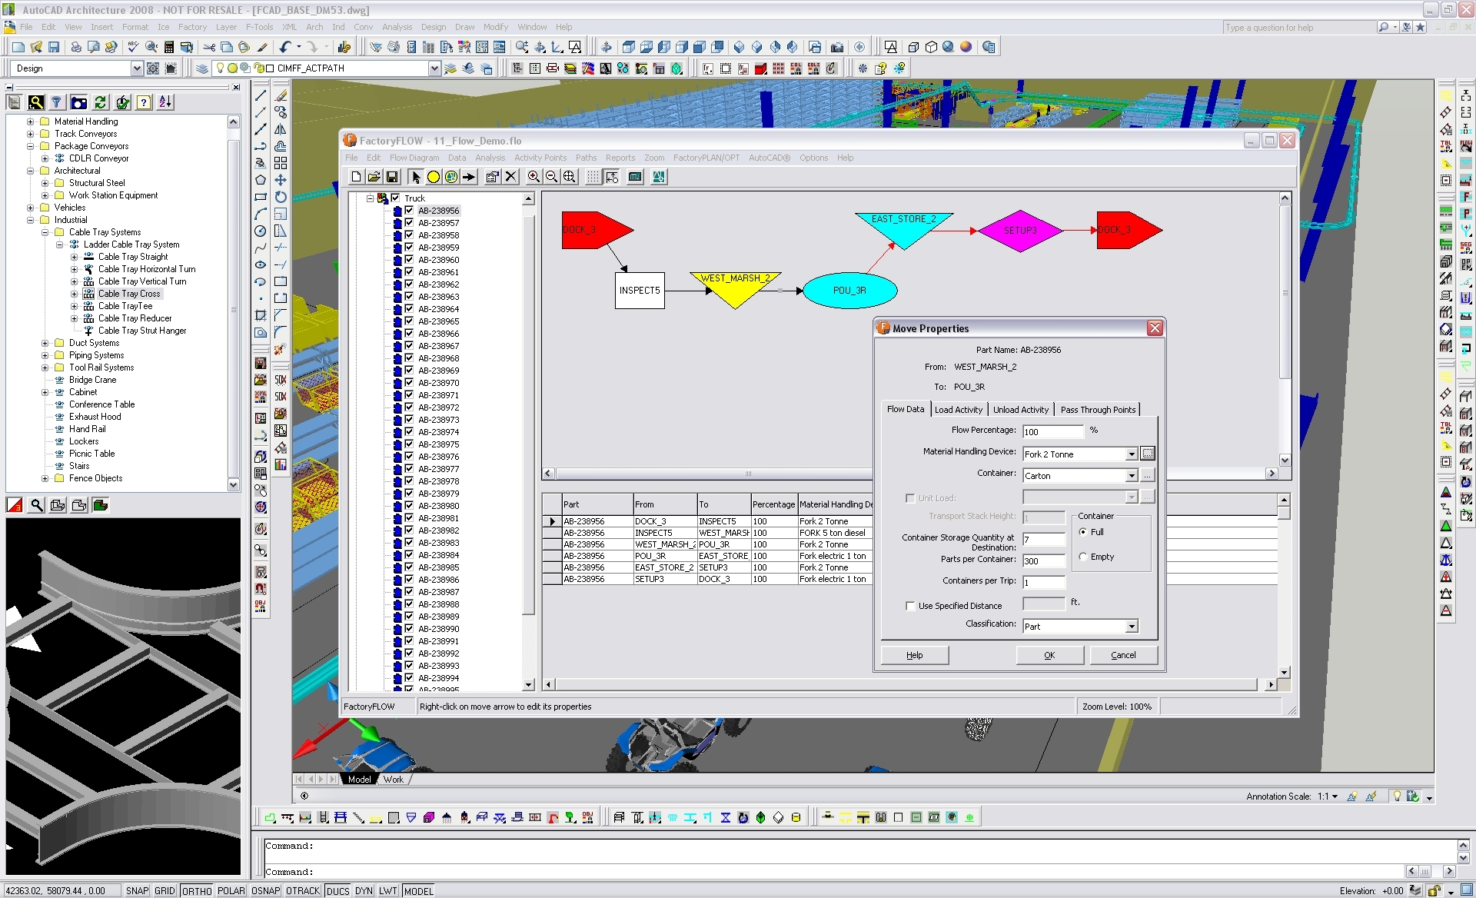This screenshot has height=898, width=1476.
Task: Click FactoryFLOW delete X icon
Action: point(510,177)
